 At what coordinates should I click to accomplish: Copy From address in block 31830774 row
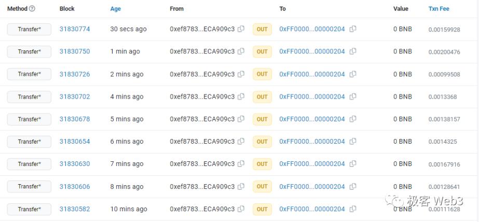[241, 29]
